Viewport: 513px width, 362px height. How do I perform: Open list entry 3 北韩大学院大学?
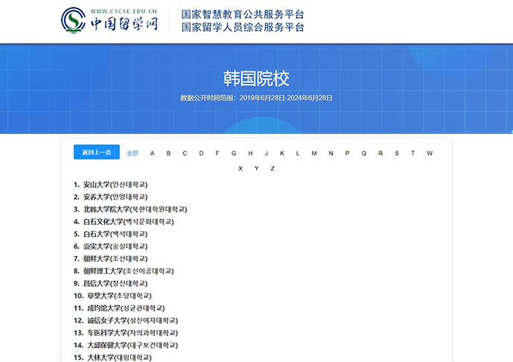130,209
